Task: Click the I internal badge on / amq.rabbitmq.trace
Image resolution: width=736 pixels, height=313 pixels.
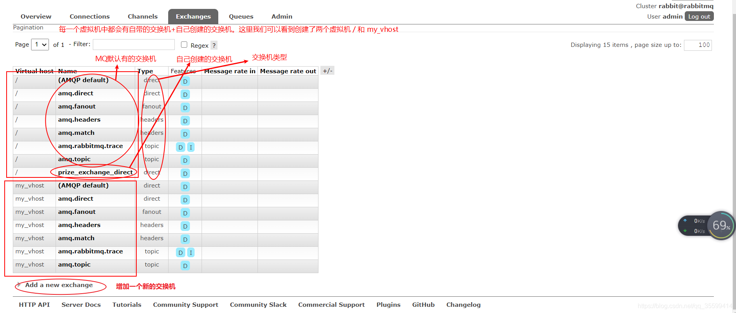Action: 191,147
